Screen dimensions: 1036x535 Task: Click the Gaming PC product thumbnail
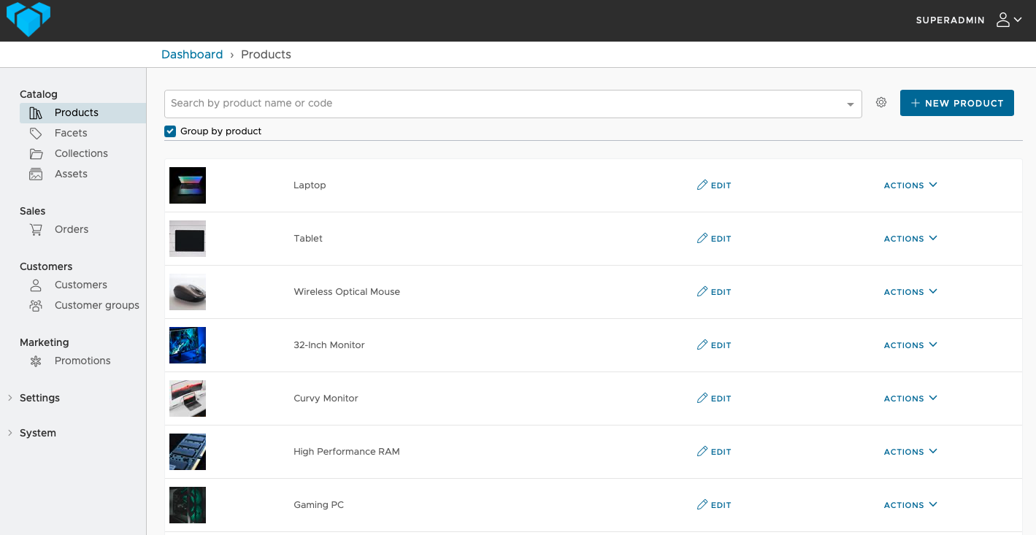click(x=188, y=505)
